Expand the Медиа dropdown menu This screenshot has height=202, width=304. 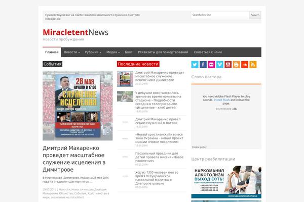[x=113, y=52]
